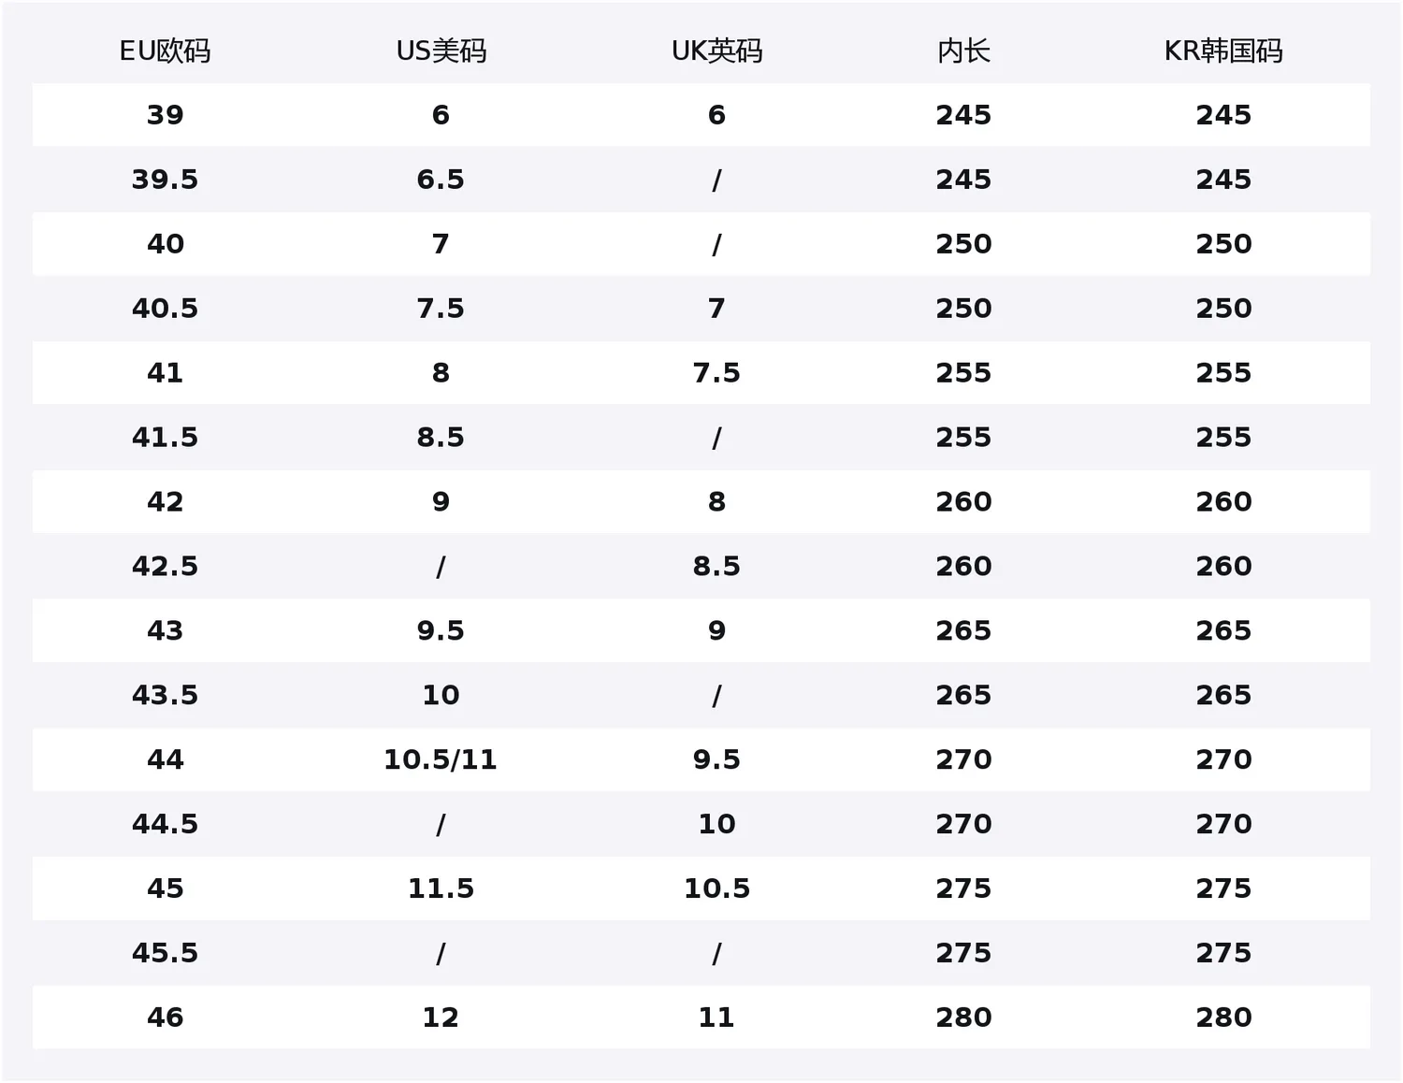
Task: Select the inner length 280 cell
Action: [963, 1018]
